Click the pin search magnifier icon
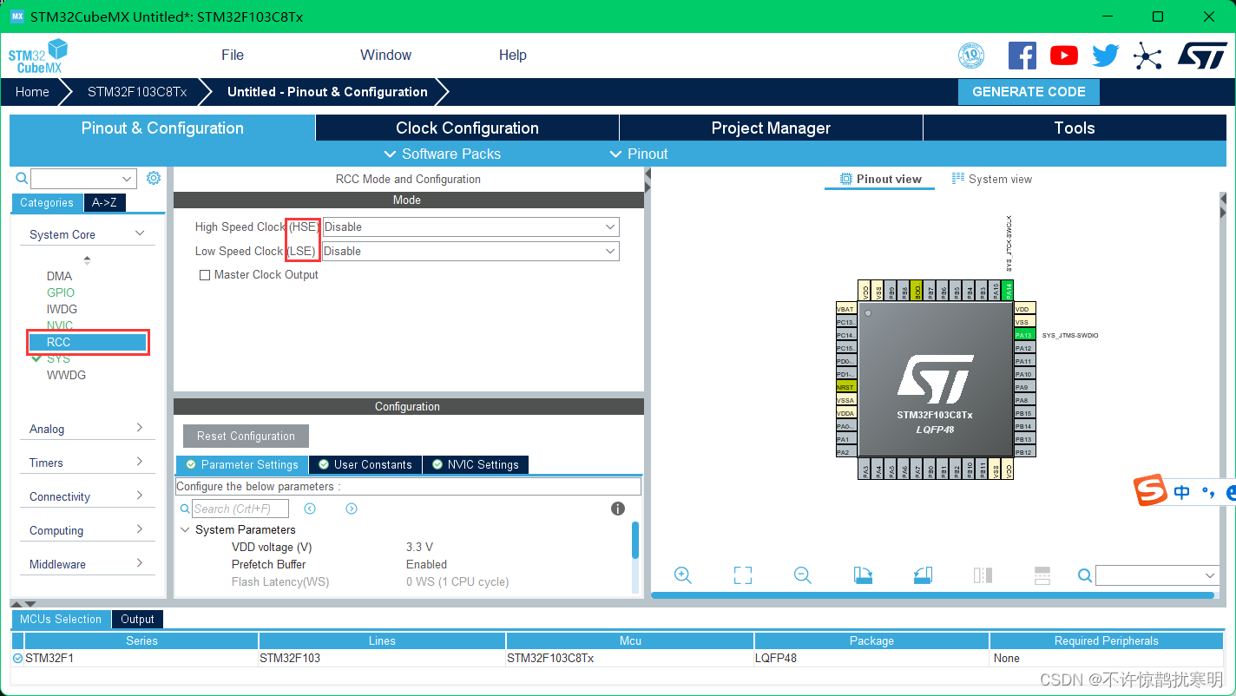 click(1085, 575)
